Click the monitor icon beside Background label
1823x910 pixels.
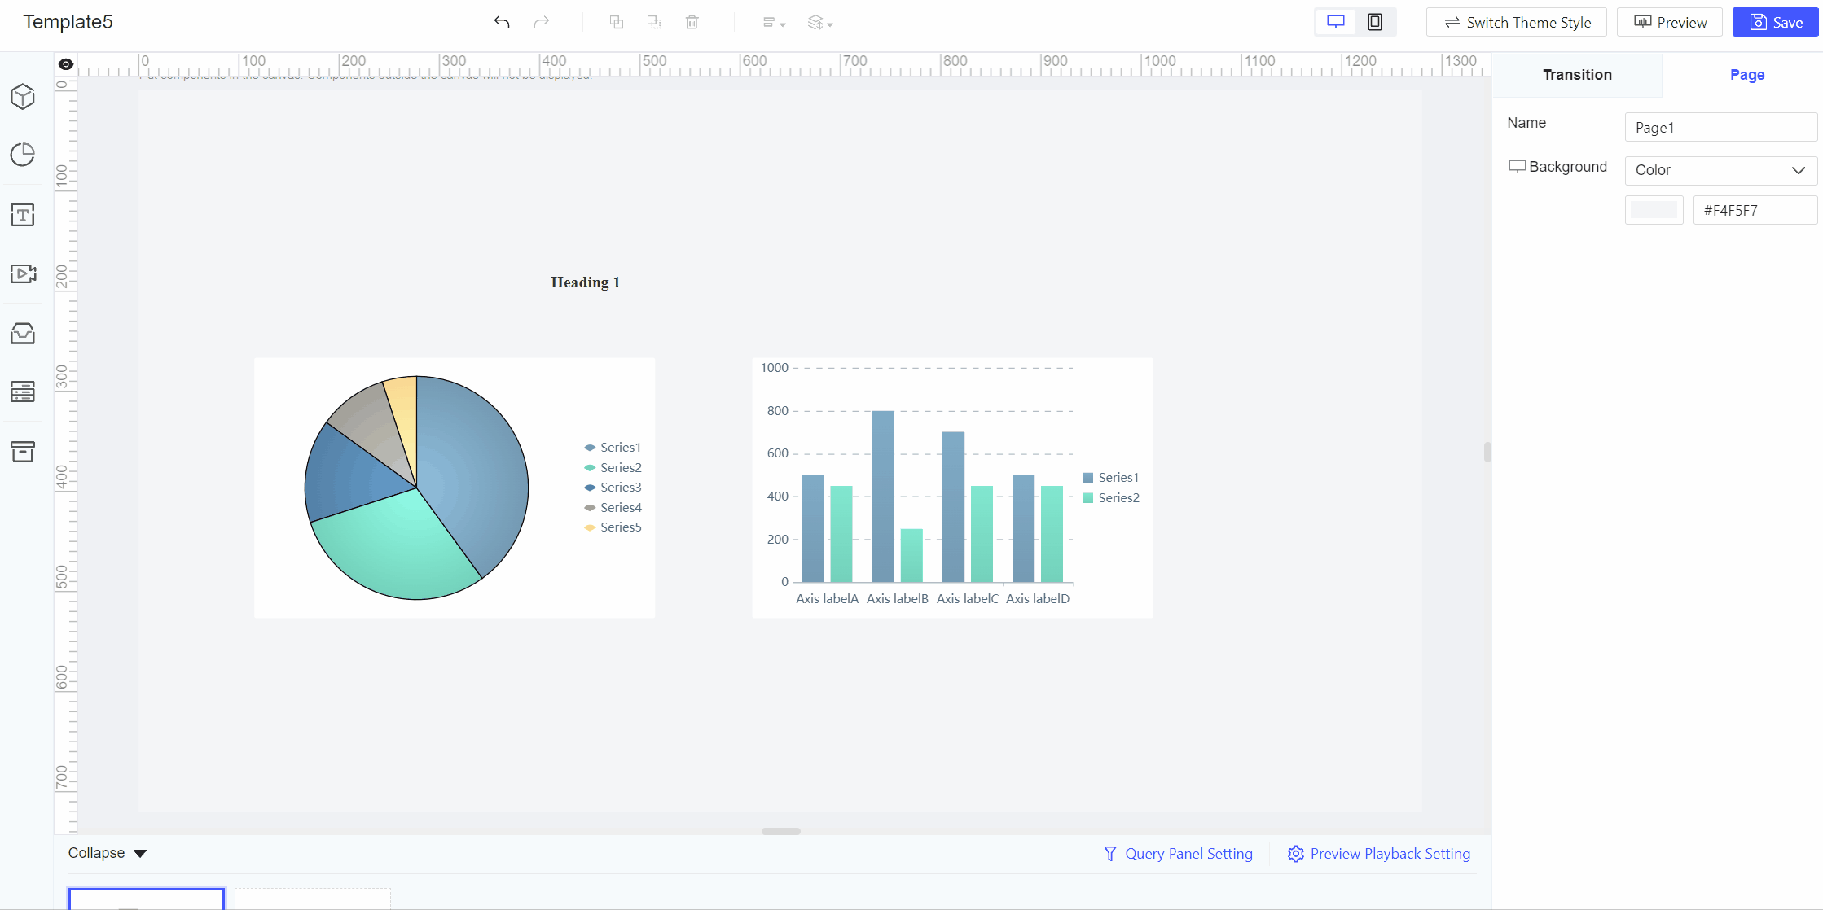pyautogui.click(x=1517, y=167)
